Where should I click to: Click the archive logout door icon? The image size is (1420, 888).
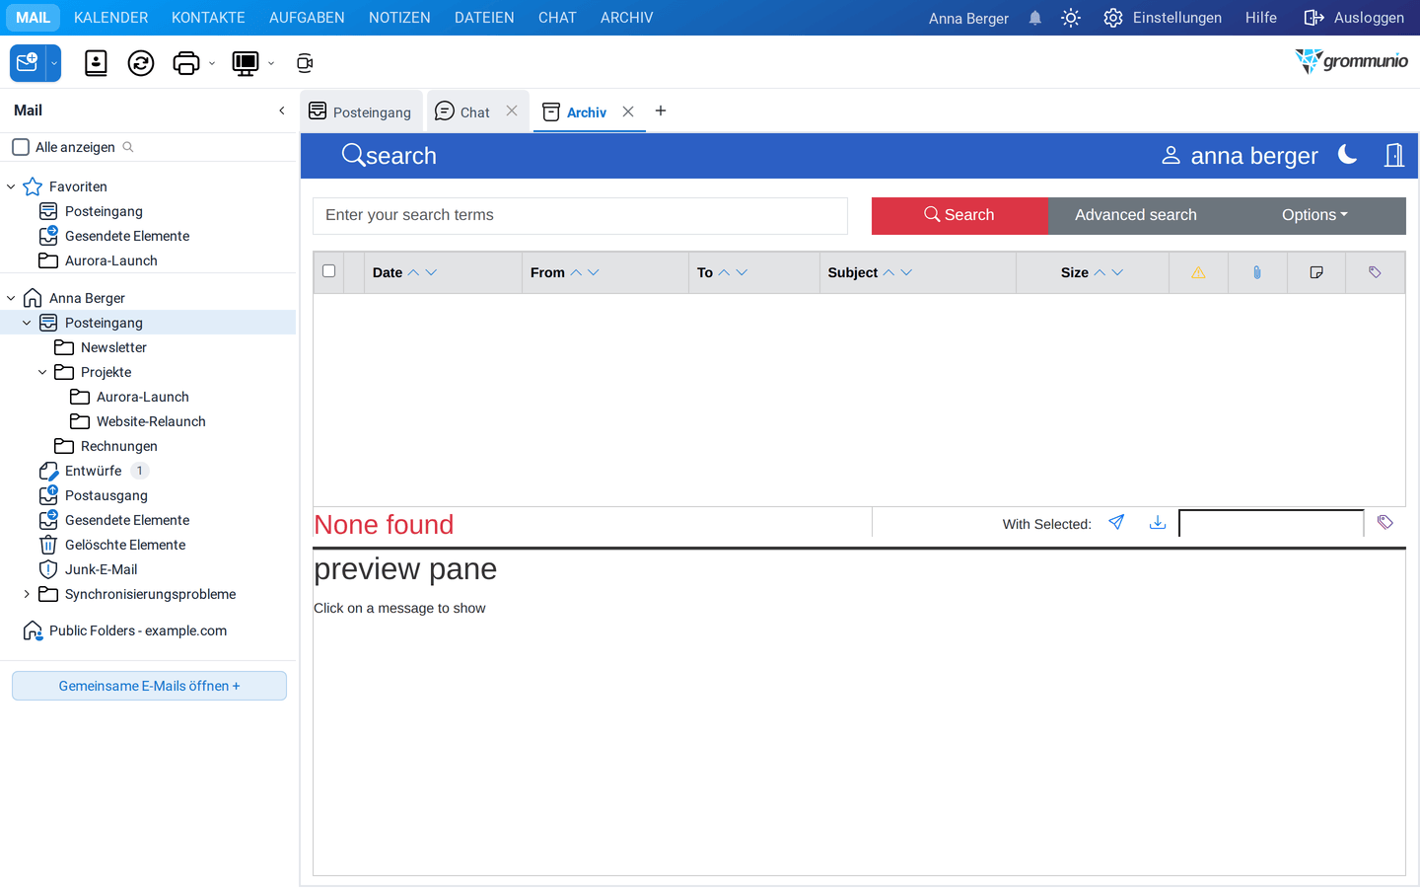(x=1393, y=155)
